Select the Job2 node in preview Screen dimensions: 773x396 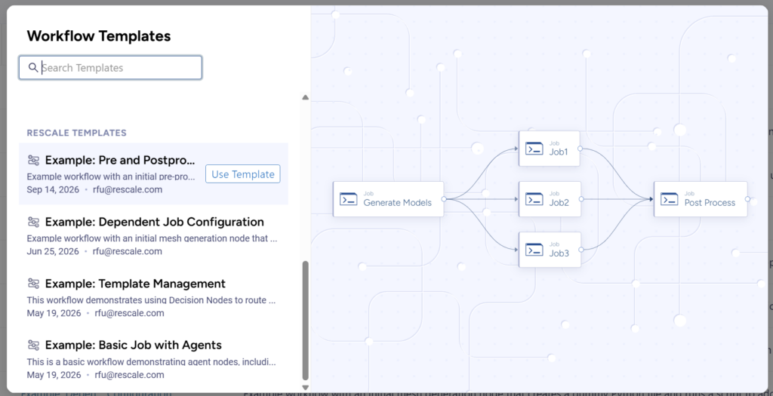(550, 199)
